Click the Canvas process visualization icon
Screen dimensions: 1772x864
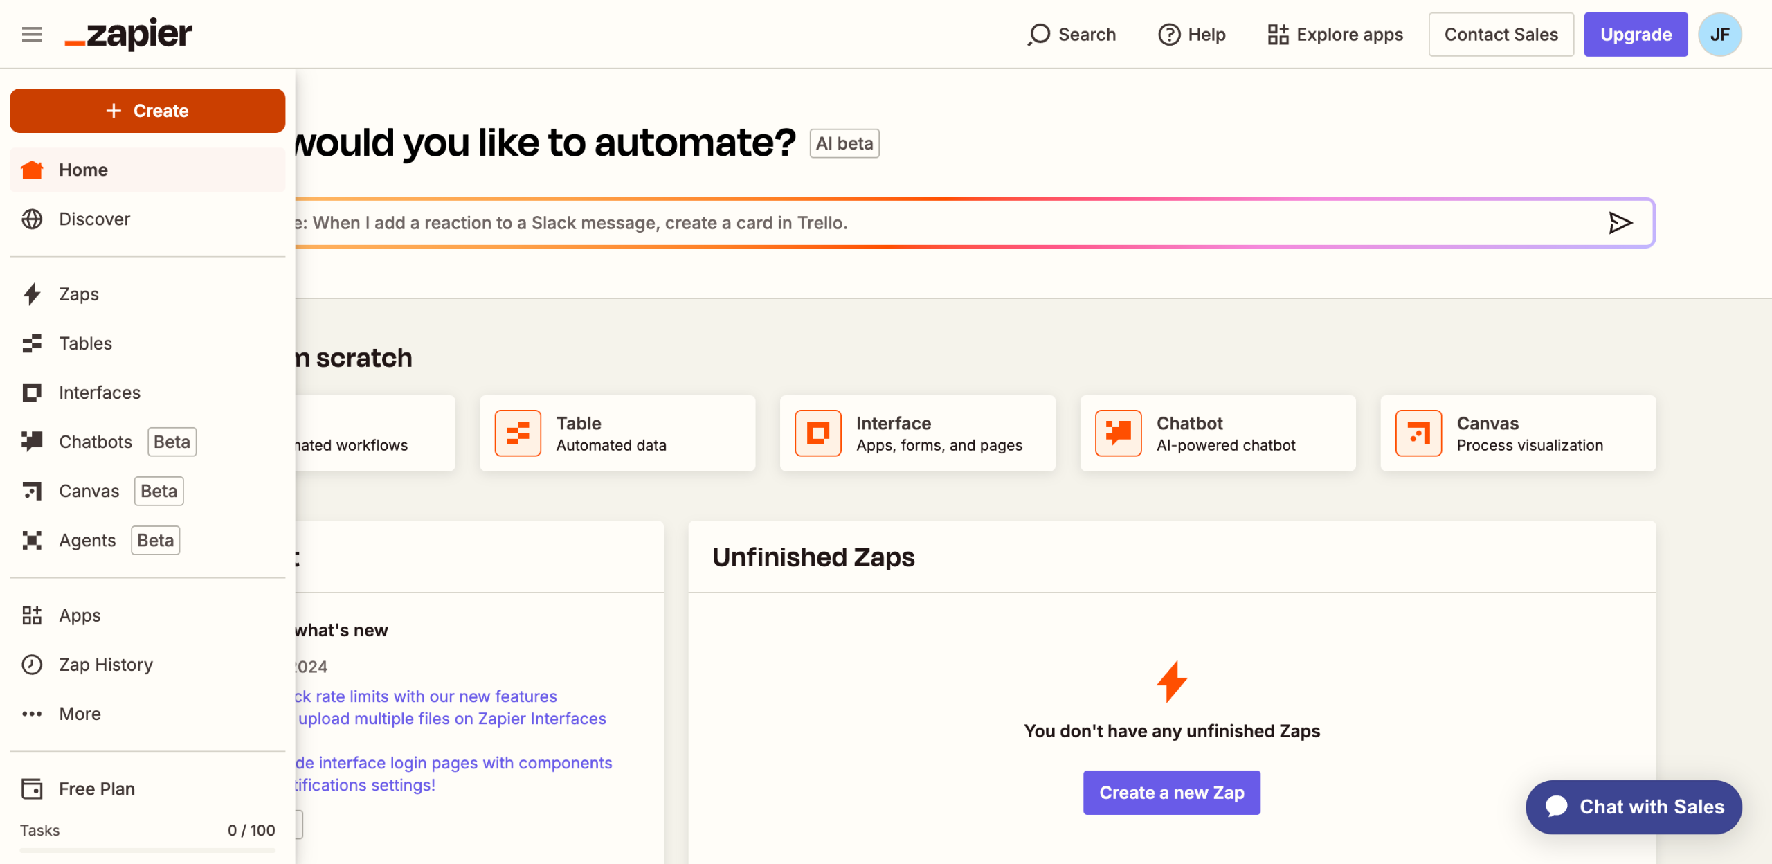click(x=1418, y=433)
